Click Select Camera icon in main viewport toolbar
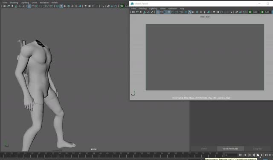This screenshot has height=160, width=273. click(x=5, y=6)
